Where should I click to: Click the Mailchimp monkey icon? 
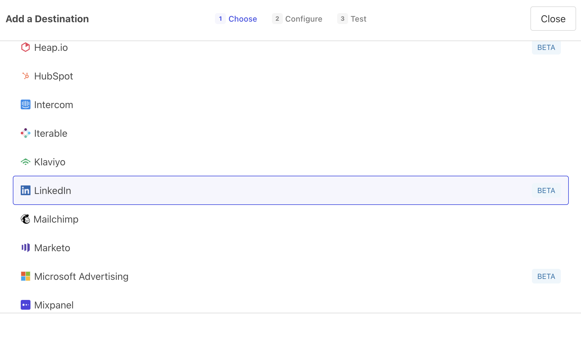(x=25, y=219)
